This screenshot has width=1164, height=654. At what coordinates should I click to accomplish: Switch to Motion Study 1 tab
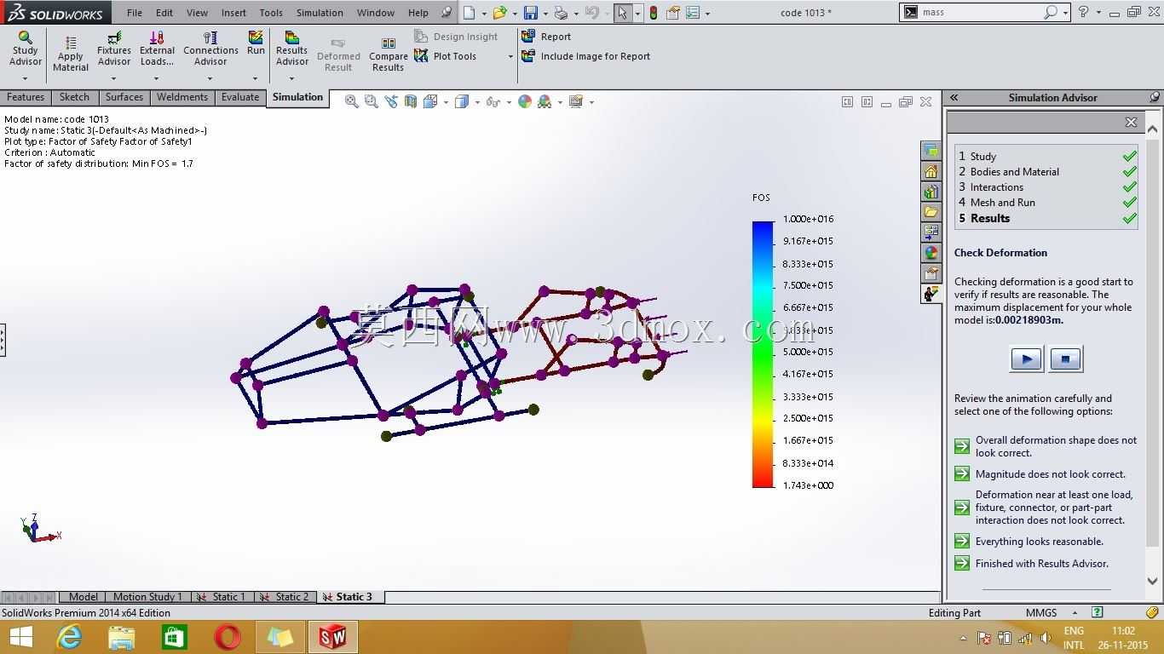pos(147,597)
